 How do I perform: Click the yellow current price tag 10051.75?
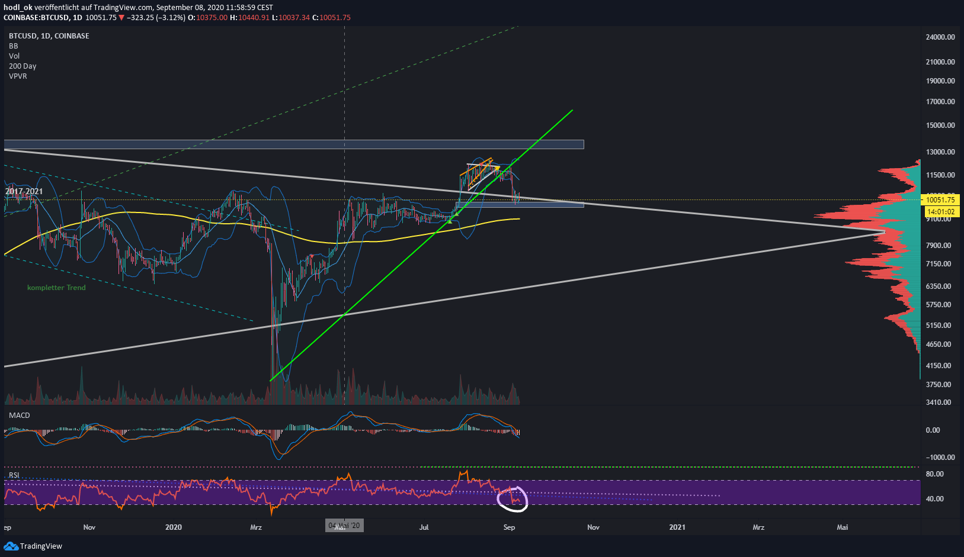click(x=940, y=200)
